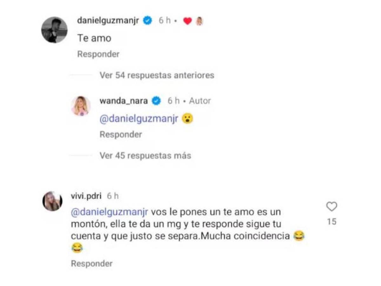Click the surprised emoji in wanda_nara's reply
The width and height of the screenshot is (381, 286).
tap(188, 119)
